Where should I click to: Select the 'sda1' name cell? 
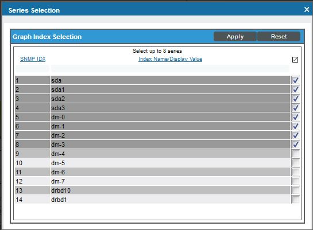pos(170,89)
